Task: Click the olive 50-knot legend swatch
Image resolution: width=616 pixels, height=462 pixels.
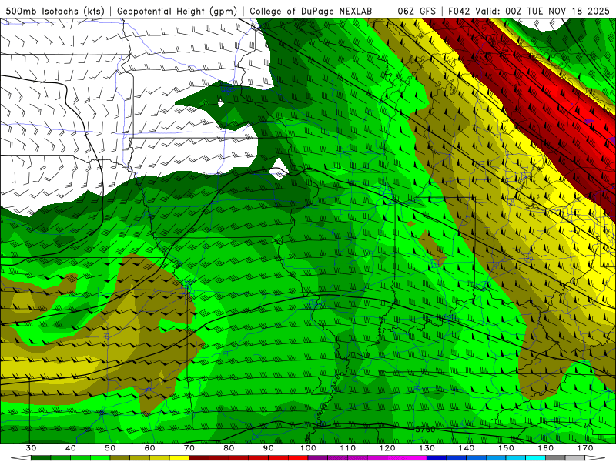Action: click(120, 458)
